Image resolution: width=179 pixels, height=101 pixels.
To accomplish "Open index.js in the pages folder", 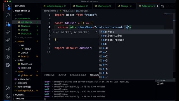I will pyautogui.click(x=26, y=56).
